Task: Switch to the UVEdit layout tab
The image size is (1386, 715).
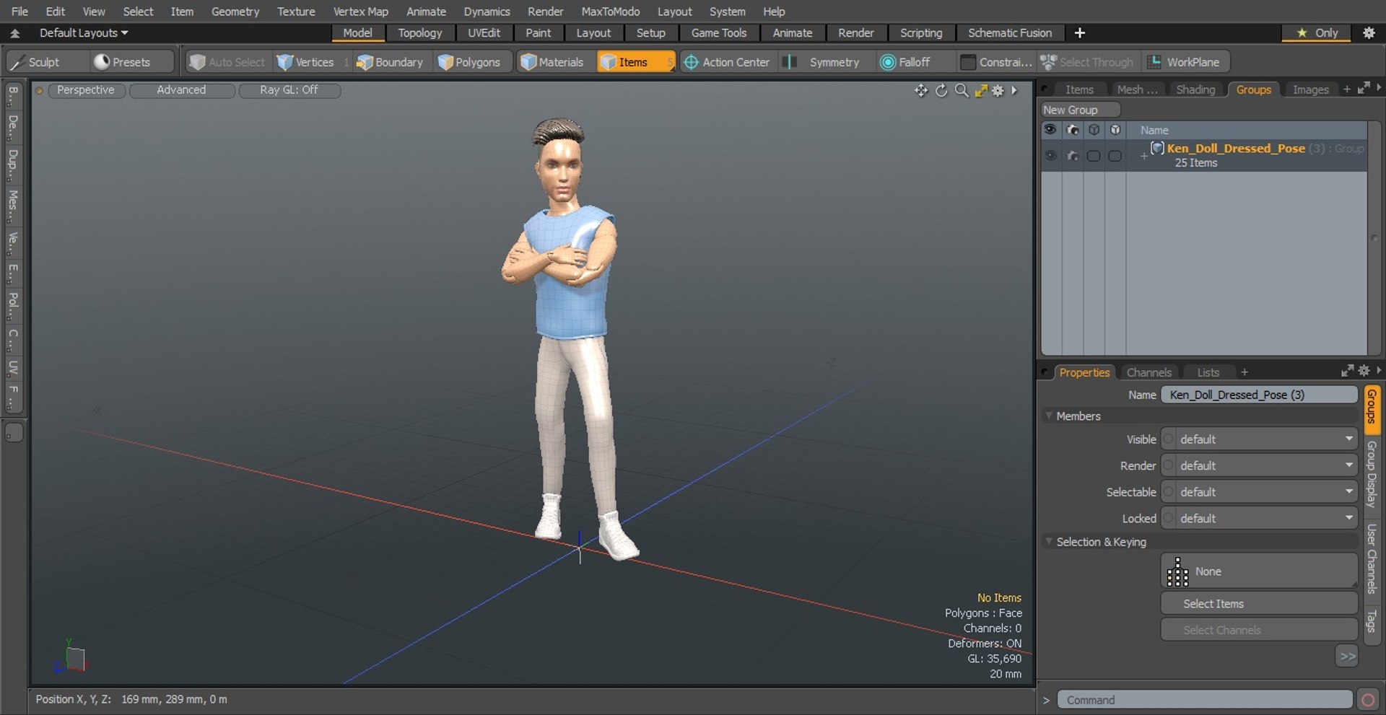Action: (x=484, y=32)
